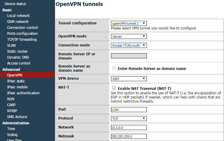This screenshot has height=141, width=224.
Task: Click the Remote Server IP input field
Action: (x=129, y=56)
